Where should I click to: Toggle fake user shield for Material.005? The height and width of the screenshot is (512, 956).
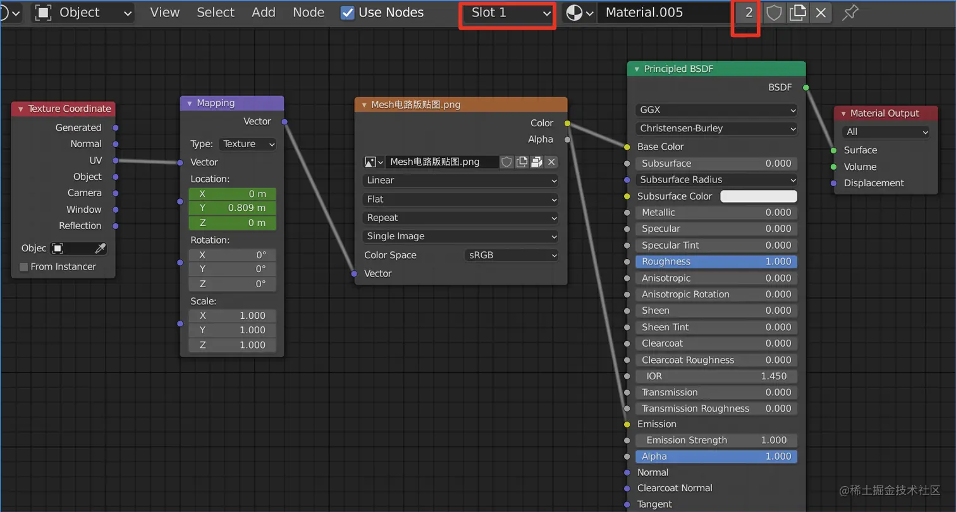[774, 13]
